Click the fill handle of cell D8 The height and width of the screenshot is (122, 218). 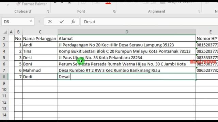196,80
